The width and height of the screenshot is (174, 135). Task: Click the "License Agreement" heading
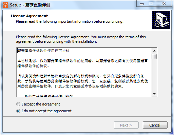[x=29, y=16]
